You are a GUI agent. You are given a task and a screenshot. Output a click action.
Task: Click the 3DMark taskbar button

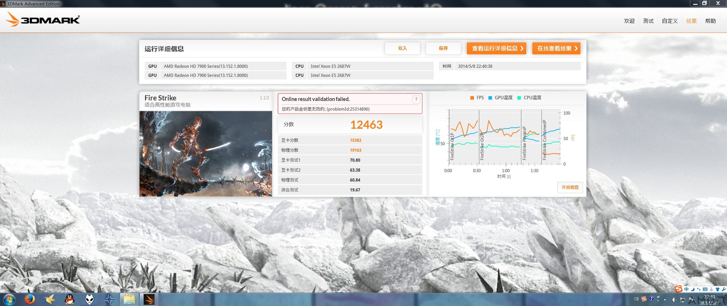pos(149,299)
